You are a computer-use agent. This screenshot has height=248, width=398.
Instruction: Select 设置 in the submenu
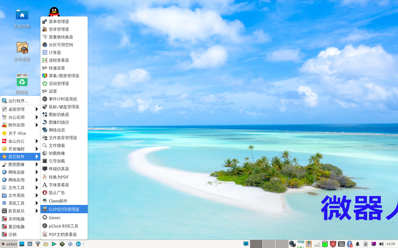64,91
